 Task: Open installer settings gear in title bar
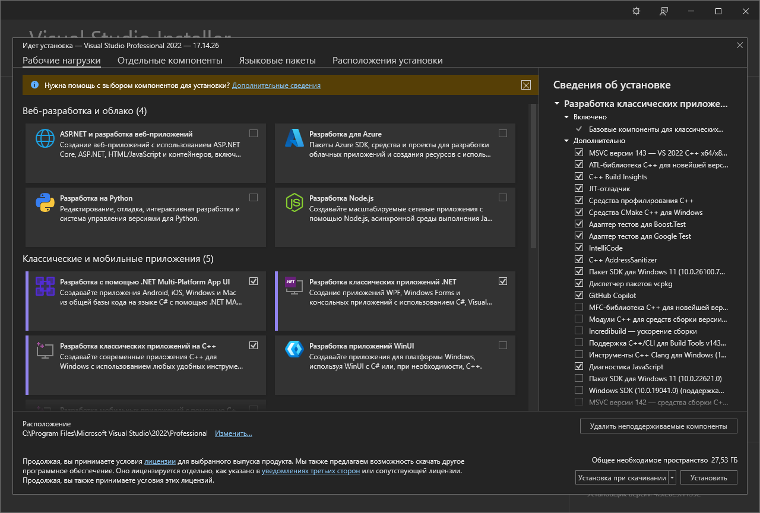pyautogui.click(x=636, y=11)
